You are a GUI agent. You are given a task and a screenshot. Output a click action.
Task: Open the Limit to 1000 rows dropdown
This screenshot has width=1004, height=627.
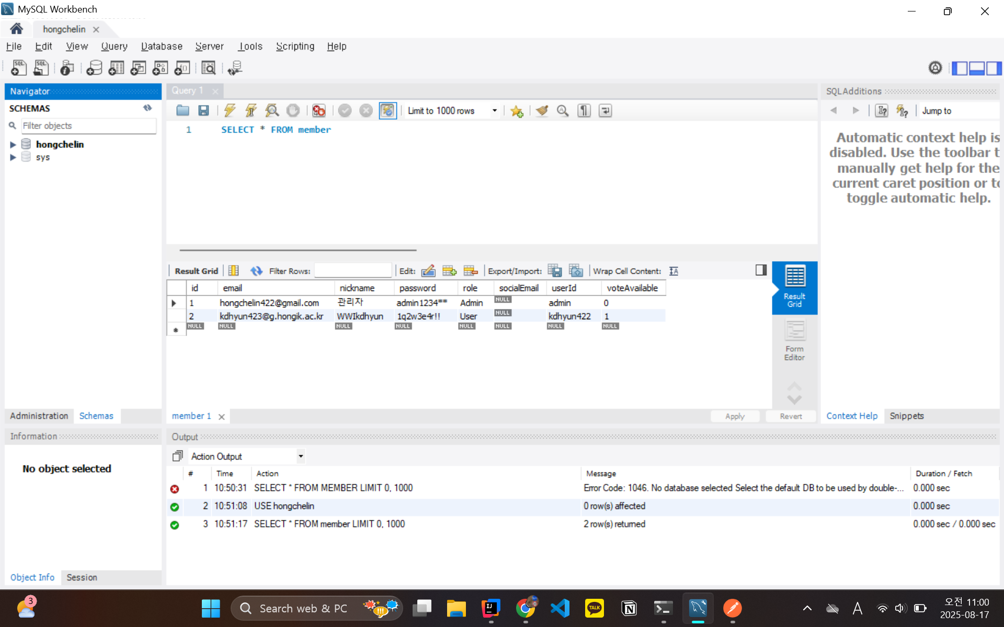click(494, 111)
